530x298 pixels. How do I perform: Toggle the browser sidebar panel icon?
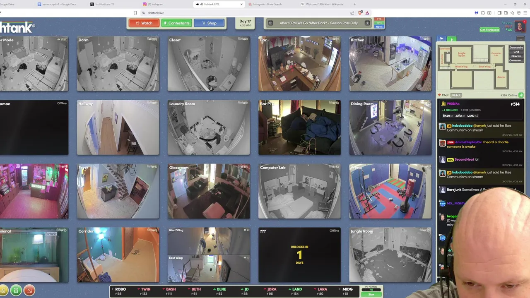pos(499,13)
